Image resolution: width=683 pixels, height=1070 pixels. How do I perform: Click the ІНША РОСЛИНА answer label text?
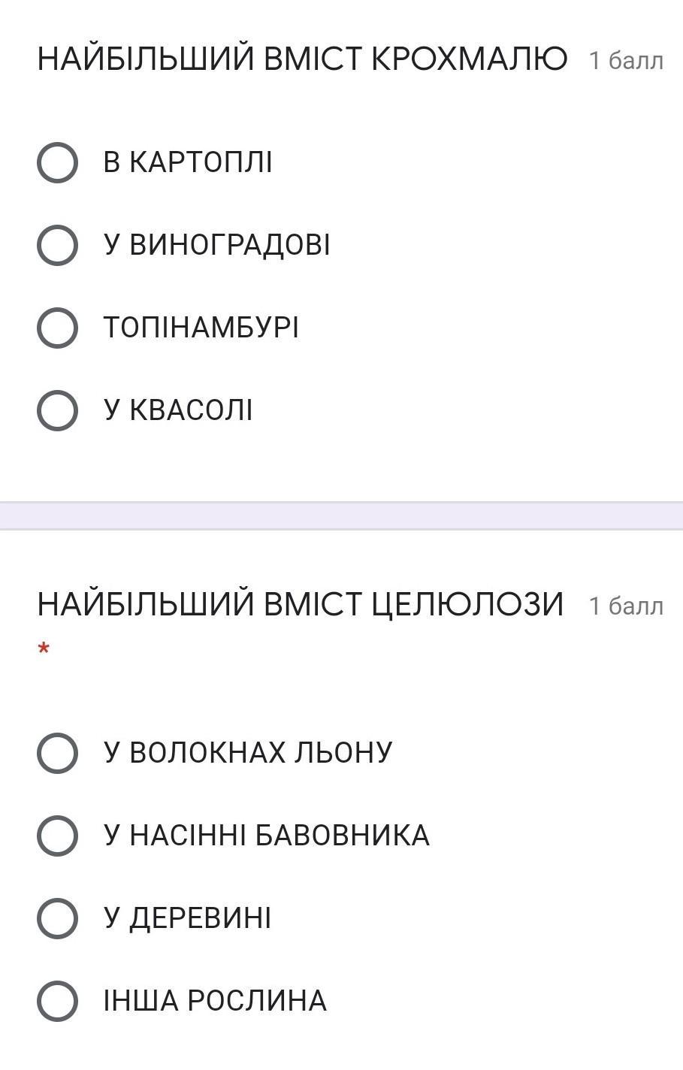click(x=215, y=1001)
